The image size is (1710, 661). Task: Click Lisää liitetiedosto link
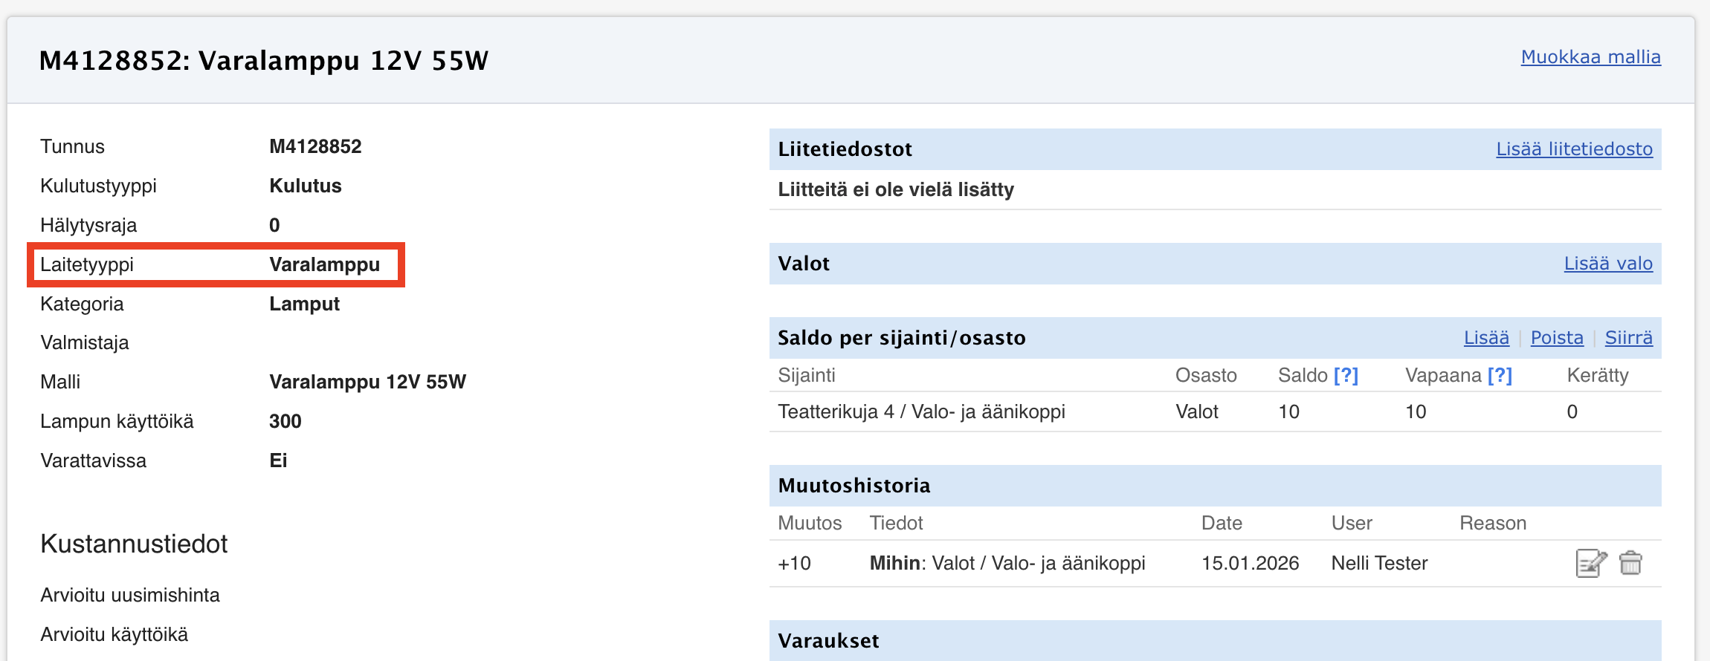pos(1574,149)
